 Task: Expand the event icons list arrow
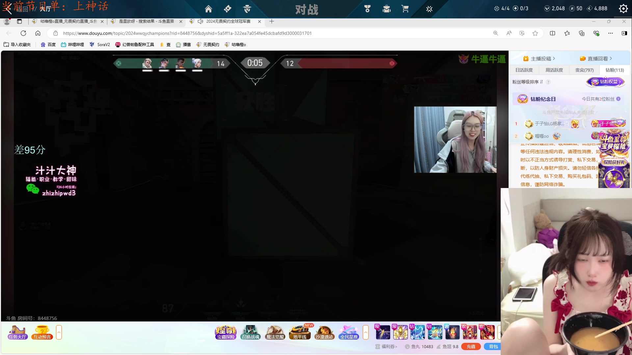point(366,332)
